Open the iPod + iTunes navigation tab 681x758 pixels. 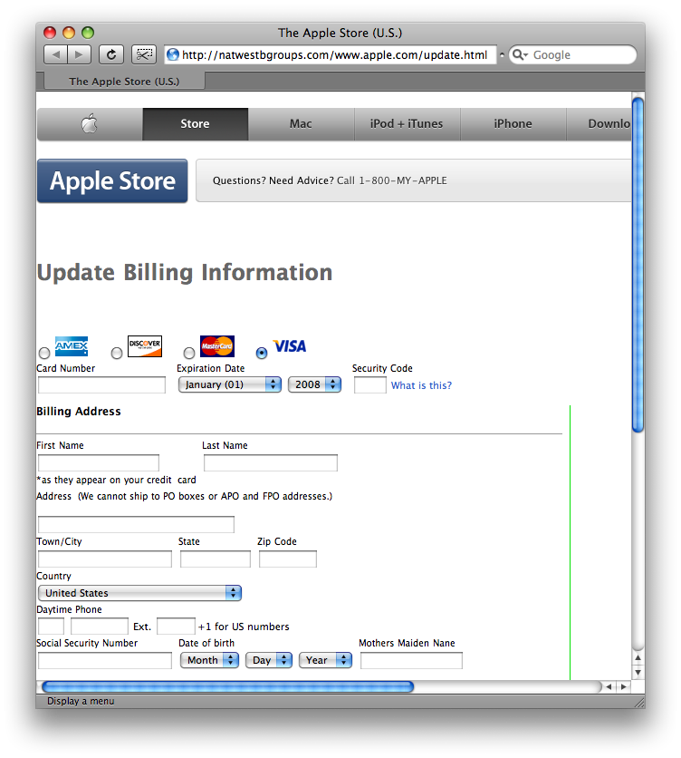click(407, 124)
